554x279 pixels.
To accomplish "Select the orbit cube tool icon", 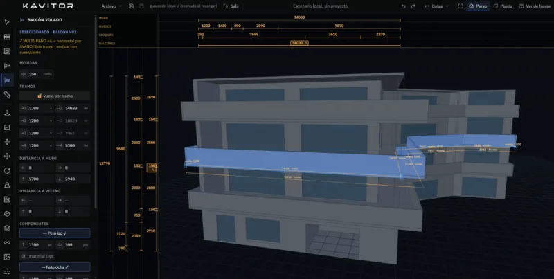I will [x=7, y=214].
